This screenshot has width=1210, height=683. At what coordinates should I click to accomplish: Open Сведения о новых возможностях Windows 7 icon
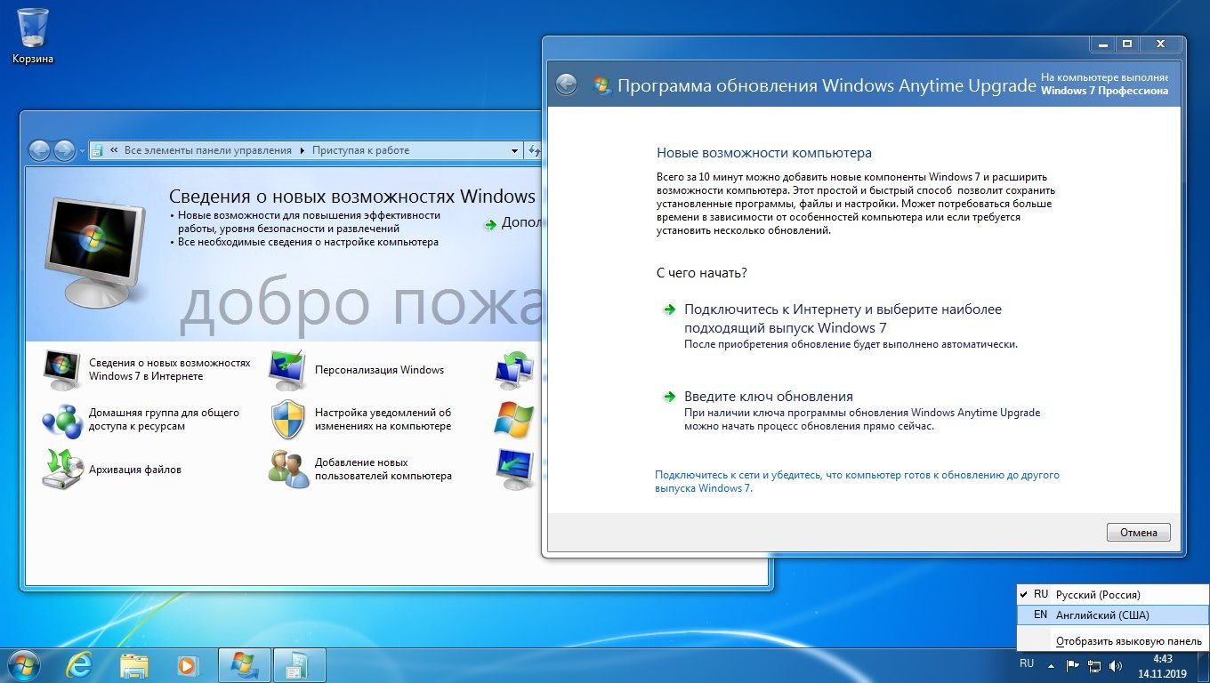[x=62, y=370]
